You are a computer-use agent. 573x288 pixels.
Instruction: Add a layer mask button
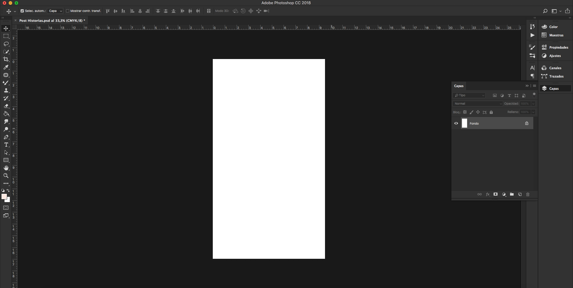(496, 194)
